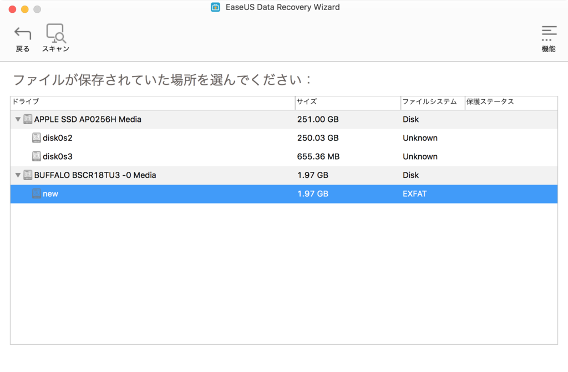Click the EXFAT file system cell
The width and height of the screenshot is (568, 372).
tap(414, 194)
